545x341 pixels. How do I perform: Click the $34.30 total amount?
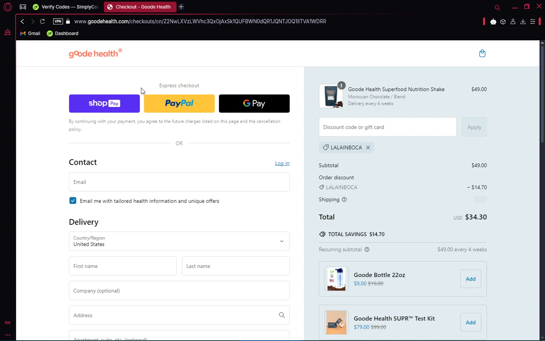coord(476,217)
